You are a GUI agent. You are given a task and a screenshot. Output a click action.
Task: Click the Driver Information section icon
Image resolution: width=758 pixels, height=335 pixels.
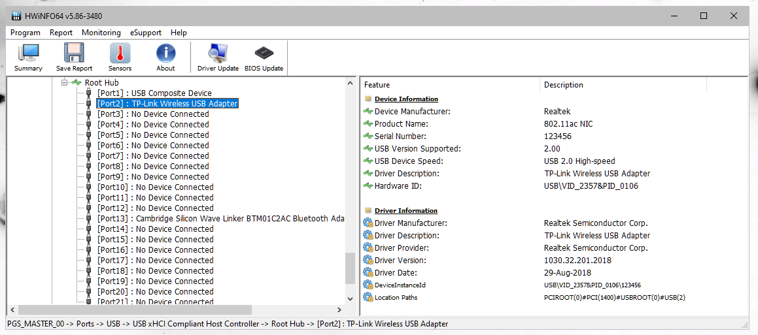(368, 210)
